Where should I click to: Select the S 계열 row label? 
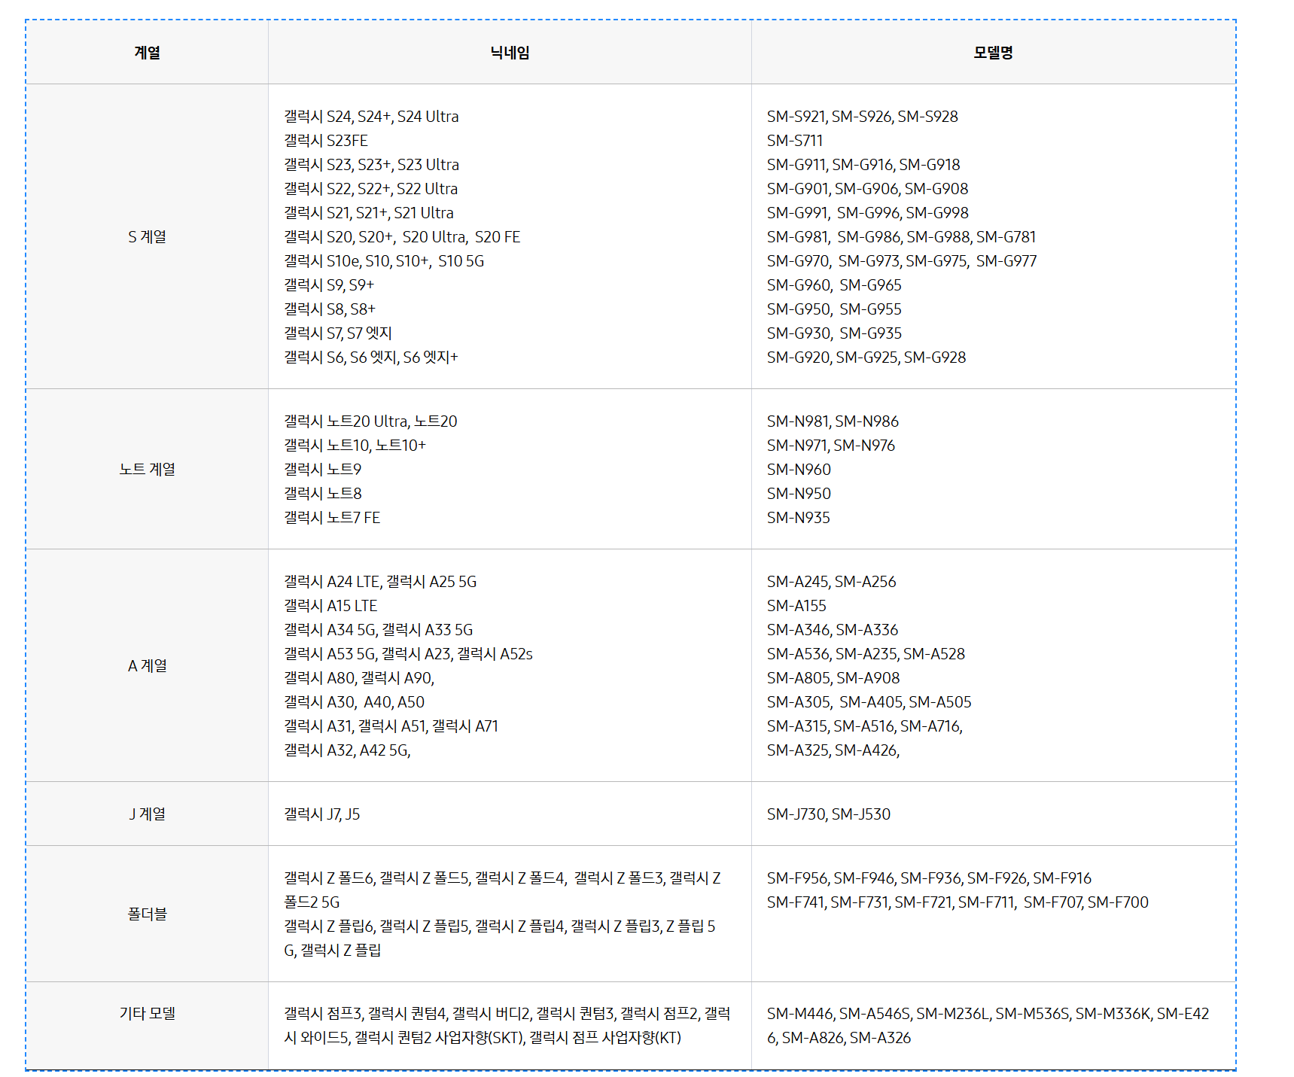point(147,237)
